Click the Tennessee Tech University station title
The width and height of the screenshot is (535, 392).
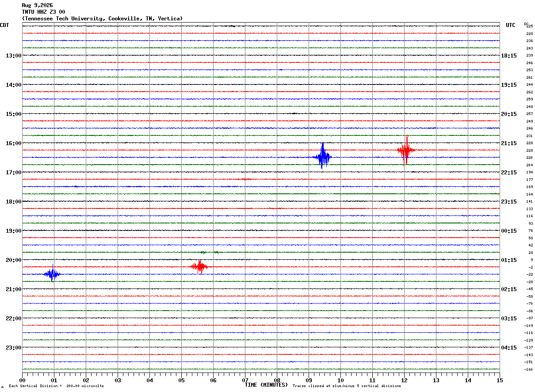(102, 19)
